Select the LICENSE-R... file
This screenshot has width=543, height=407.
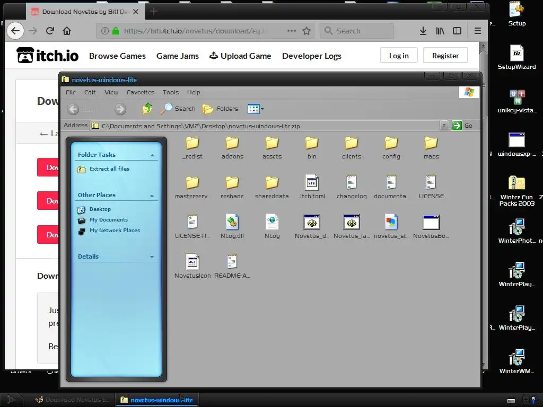[192, 227]
